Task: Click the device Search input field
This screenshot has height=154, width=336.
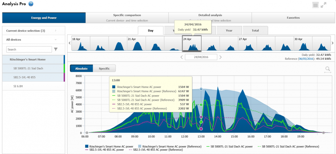Action: tap(29, 49)
